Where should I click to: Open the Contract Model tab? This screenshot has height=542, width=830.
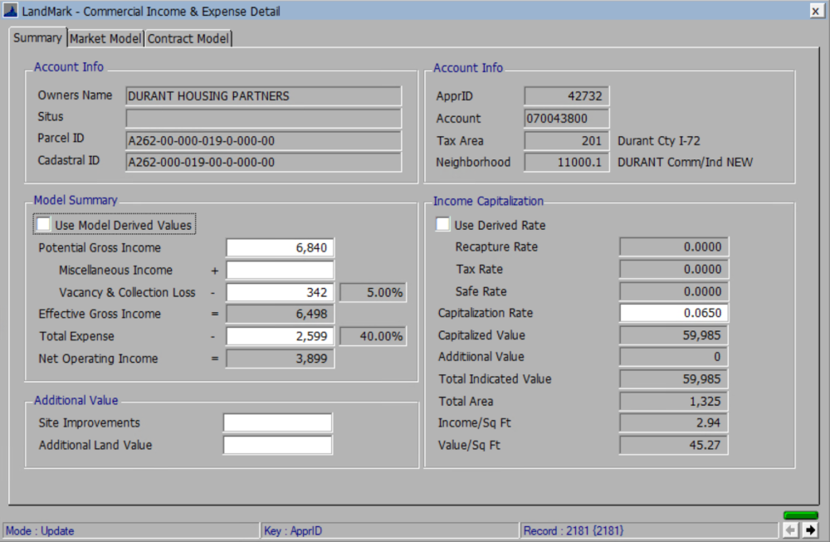(x=188, y=38)
